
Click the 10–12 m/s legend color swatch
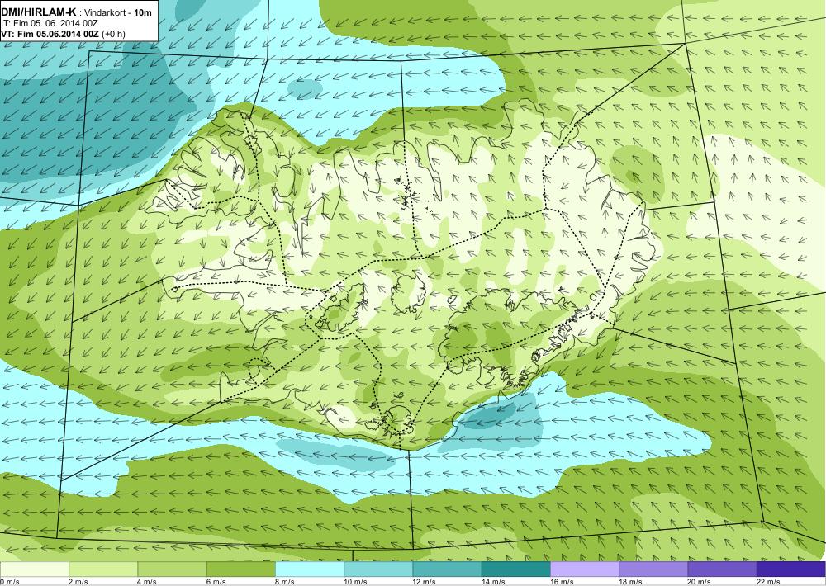point(378,569)
